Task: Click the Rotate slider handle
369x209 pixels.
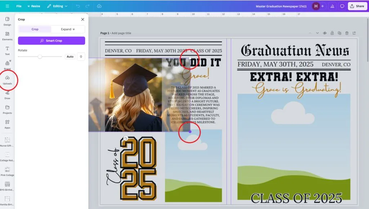Action: pos(40,56)
